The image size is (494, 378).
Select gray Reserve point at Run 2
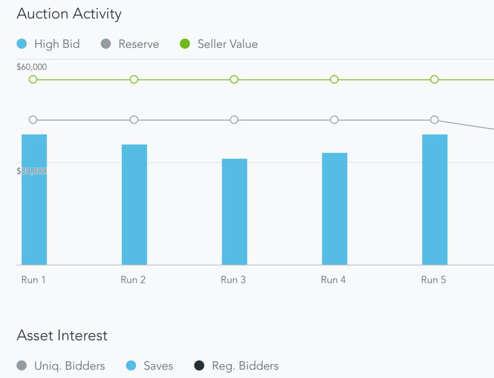pyautogui.click(x=134, y=120)
